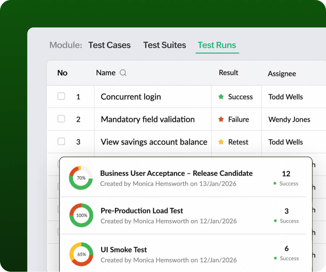Viewport: 326px width, 272px height.
Task: Select the checkbox on Mandatory field validation row
Action: pos(61,119)
